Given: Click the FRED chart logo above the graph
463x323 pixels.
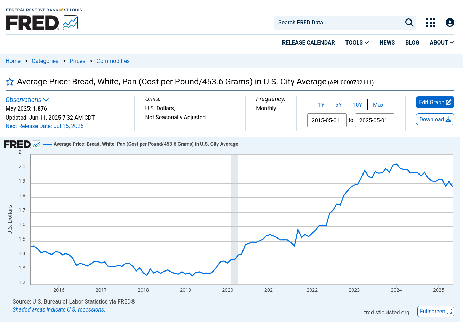Looking at the screenshot, I should click(22, 144).
